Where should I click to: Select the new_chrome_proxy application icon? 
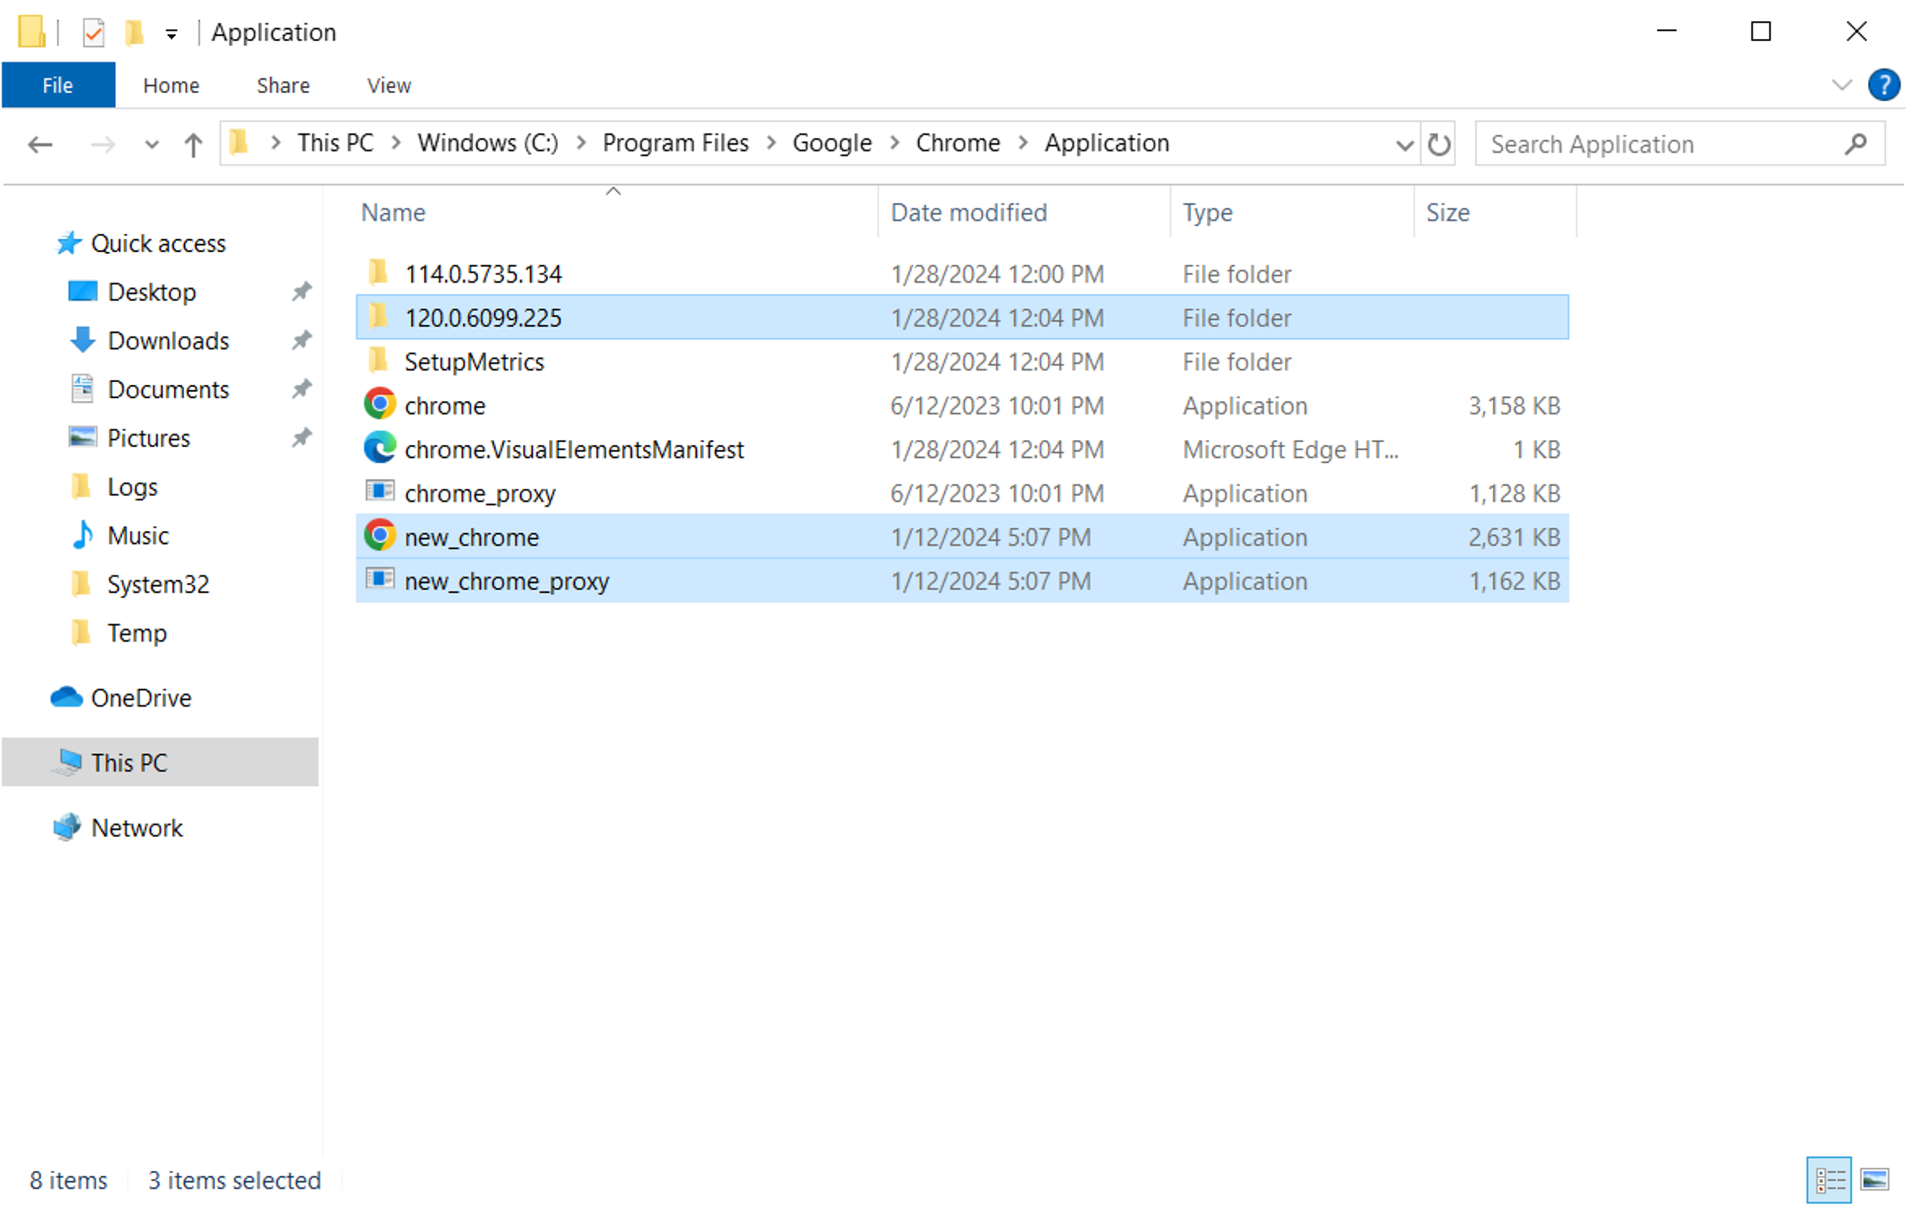click(x=380, y=579)
